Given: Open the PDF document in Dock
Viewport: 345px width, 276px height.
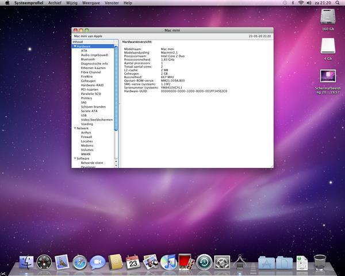Looking at the screenshot, I should coord(302,263).
